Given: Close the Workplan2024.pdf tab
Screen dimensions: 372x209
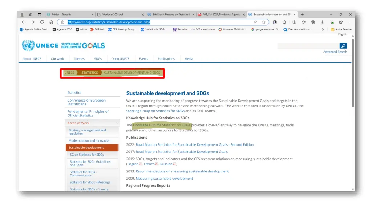Looking at the screenshot, I should pos(143,15).
